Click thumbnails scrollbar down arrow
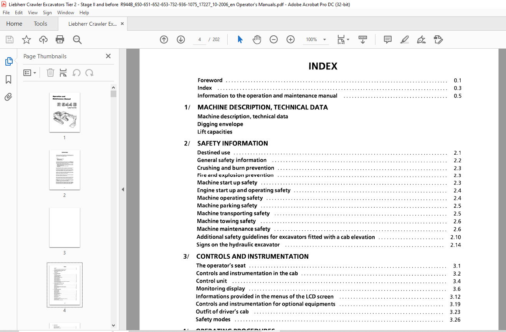 coord(113,325)
